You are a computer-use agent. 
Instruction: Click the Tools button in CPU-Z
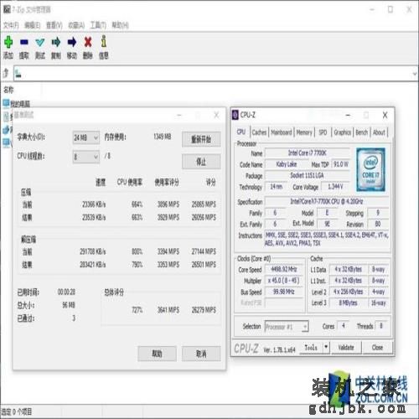(x=311, y=347)
